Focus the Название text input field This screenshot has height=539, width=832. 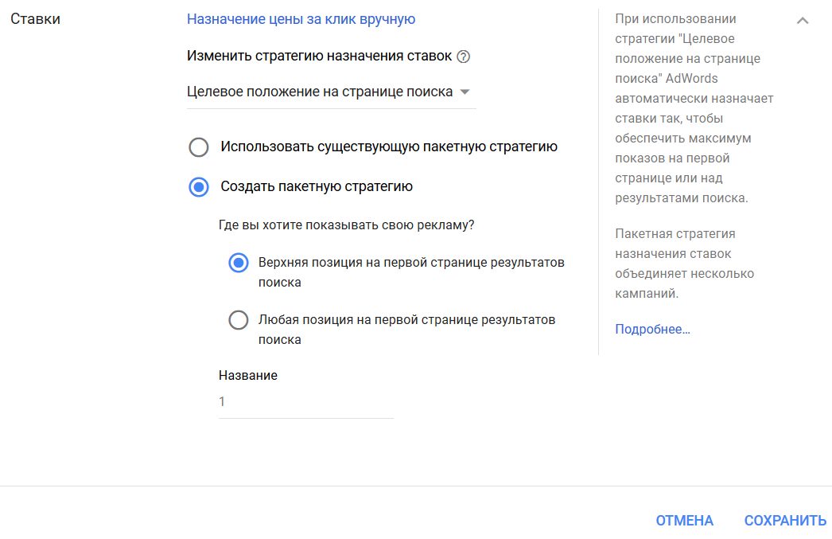coord(305,402)
